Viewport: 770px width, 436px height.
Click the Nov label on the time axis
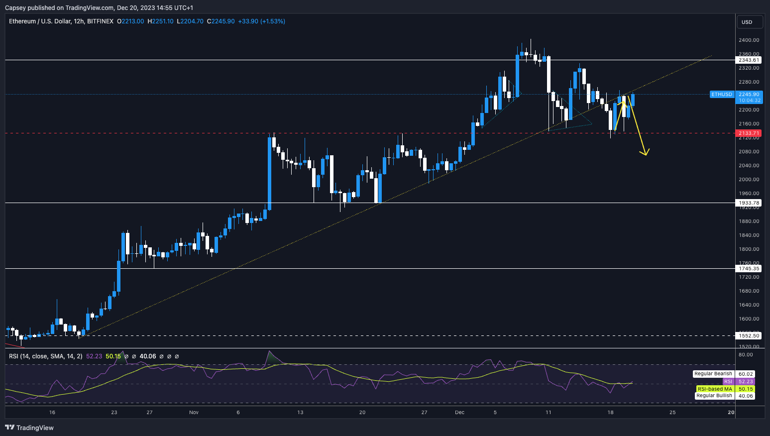pos(194,412)
